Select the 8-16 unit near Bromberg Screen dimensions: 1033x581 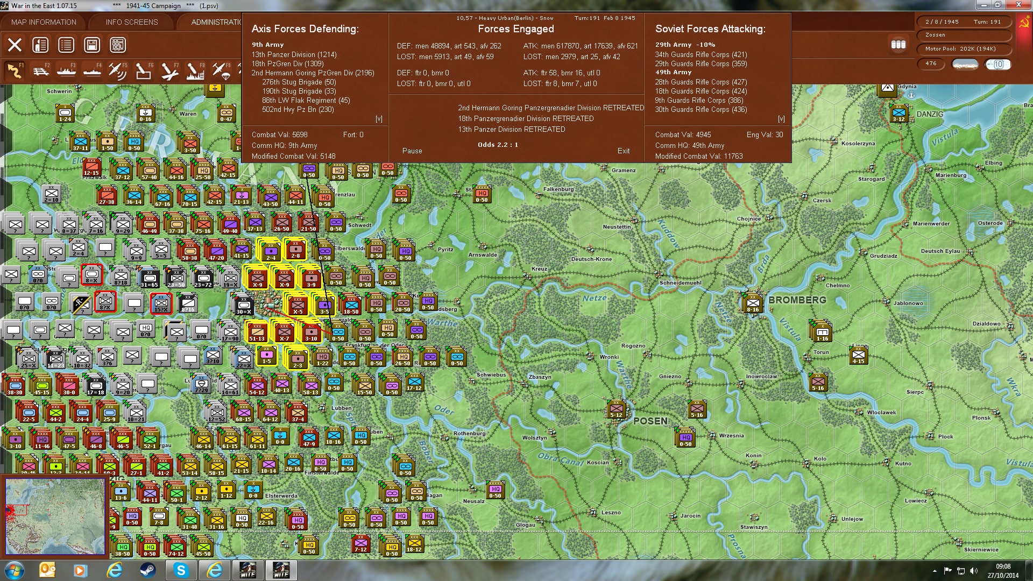pos(753,303)
